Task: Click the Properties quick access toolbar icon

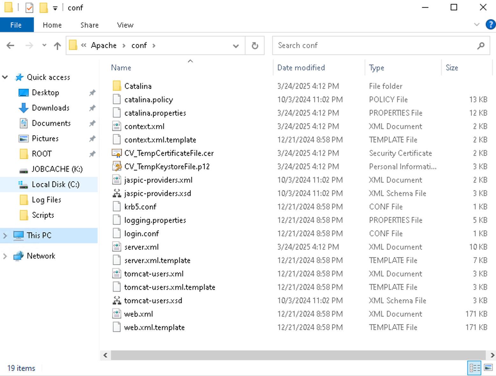Action: pos(29,7)
